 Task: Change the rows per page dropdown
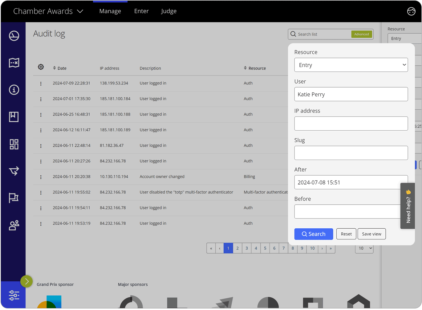364,248
